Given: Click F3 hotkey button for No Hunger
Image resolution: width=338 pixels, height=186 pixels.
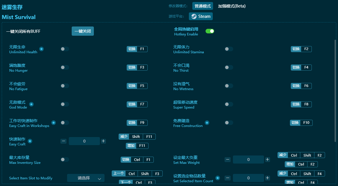Looking at the screenshot, I should [x=137, y=67].
